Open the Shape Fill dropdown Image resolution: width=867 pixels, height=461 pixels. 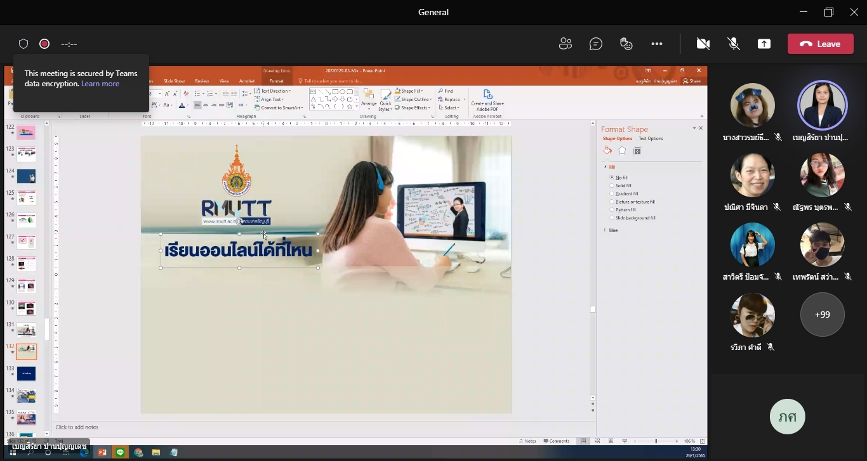click(x=411, y=91)
